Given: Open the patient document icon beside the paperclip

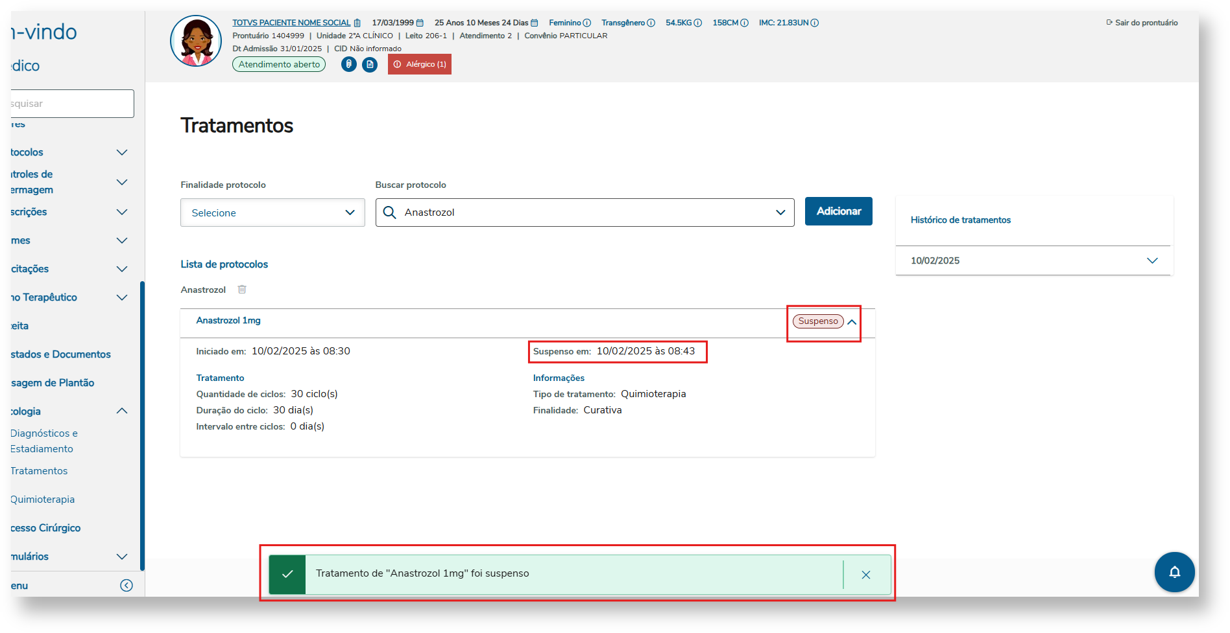Looking at the screenshot, I should point(370,64).
